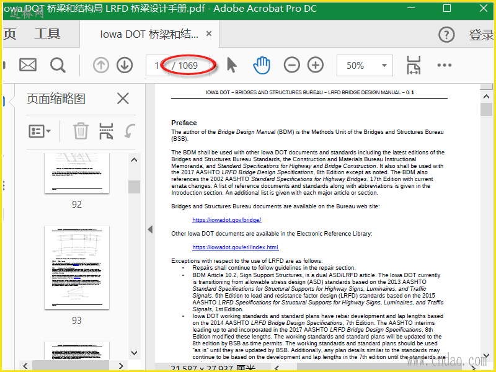Viewport: 496px width, 372px height.
Task: Zoom out with the minus button
Action: tap(291, 65)
